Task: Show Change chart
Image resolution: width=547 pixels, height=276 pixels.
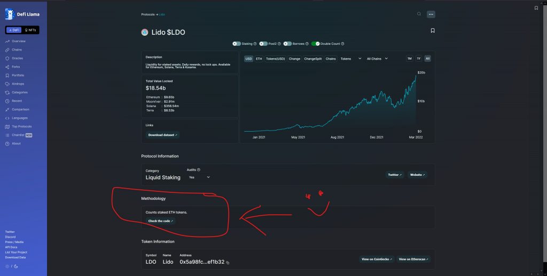Action: click(294, 59)
